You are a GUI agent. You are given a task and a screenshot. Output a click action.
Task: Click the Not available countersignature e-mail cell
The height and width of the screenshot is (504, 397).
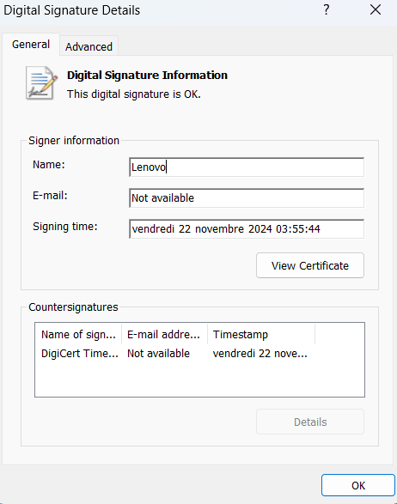pos(158,353)
